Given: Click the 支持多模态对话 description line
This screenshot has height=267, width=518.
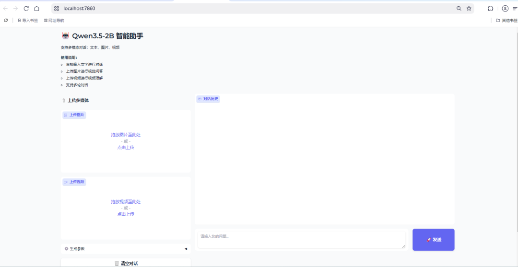Looking at the screenshot, I should 90,47.
